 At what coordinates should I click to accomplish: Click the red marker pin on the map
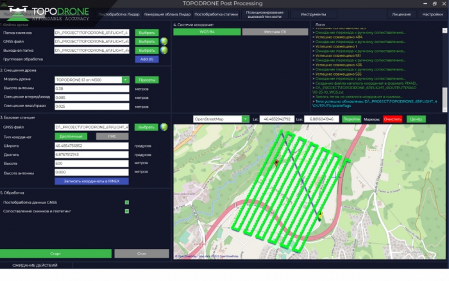click(x=276, y=164)
